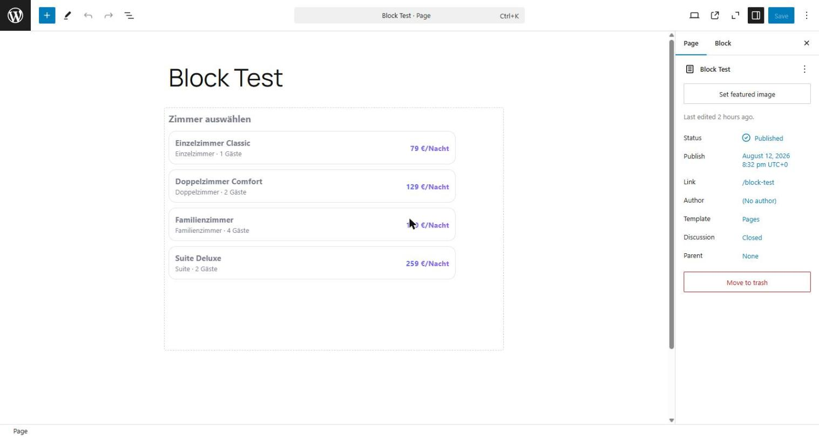The image size is (819, 437).
Task: Open the publish date August 12, 2026
Action: (766, 160)
